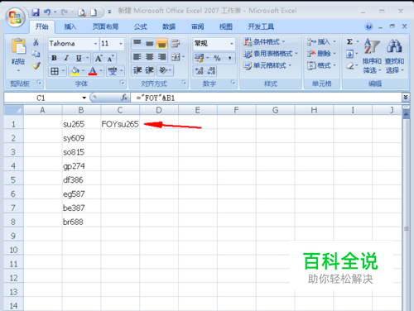Screen dimensions: 414x311
Task: Decrease decimal places
Action: tap(211, 71)
